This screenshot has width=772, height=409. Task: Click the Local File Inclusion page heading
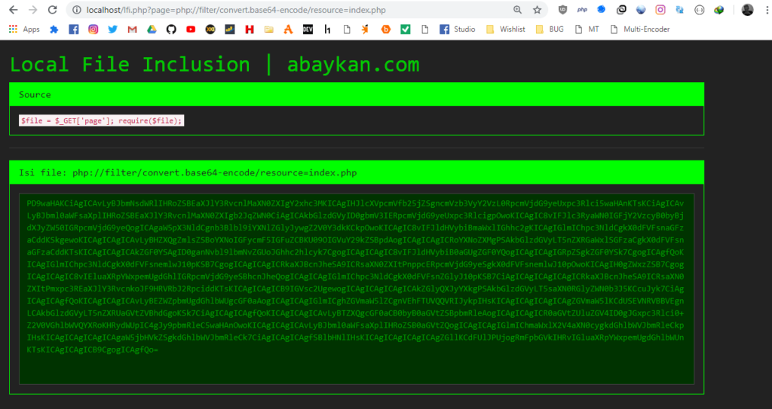215,65
